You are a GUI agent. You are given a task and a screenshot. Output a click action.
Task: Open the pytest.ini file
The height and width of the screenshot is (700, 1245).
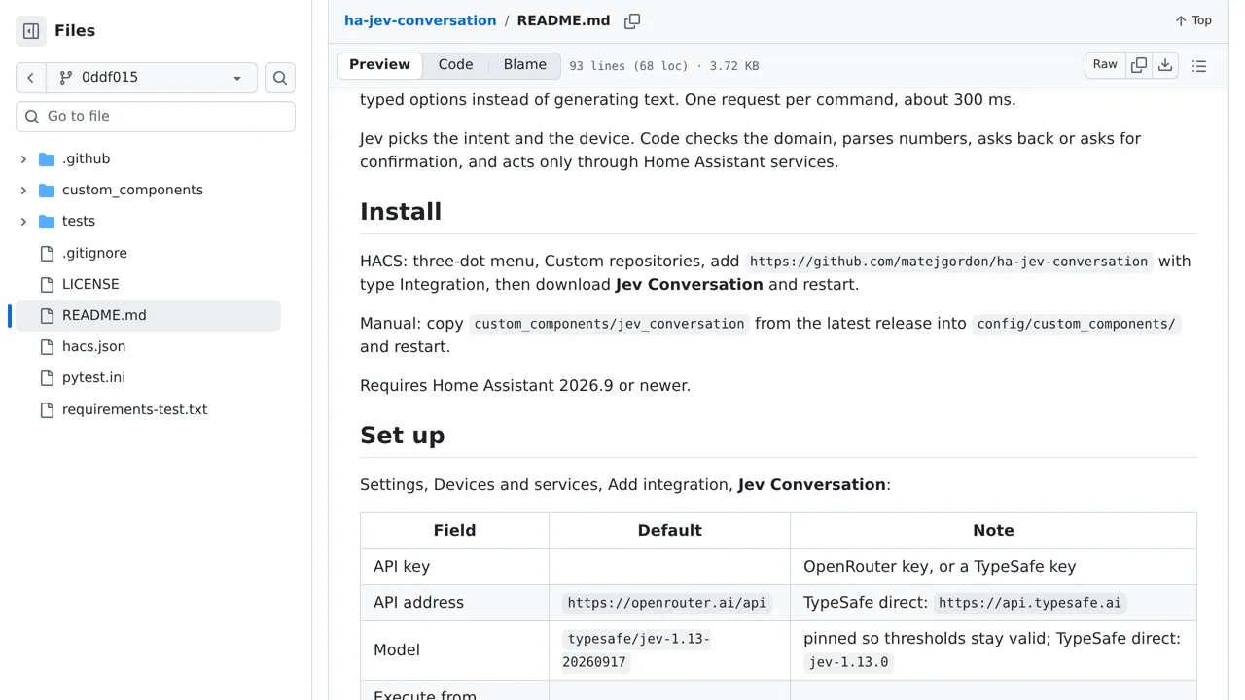pos(93,377)
